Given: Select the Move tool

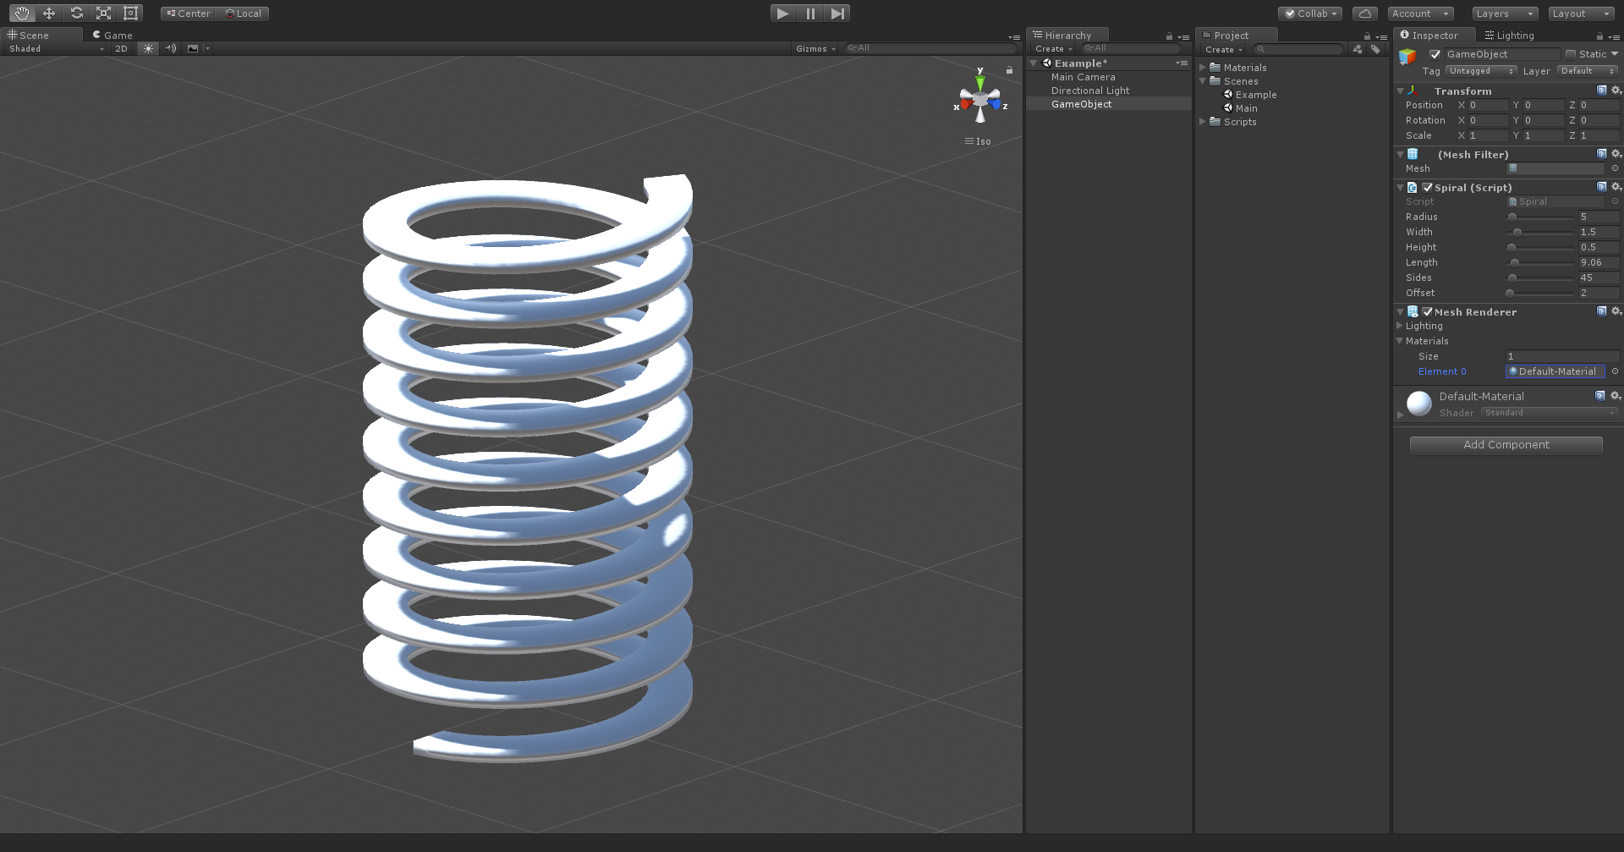Looking at the screenshot, I should pos(49,14).
